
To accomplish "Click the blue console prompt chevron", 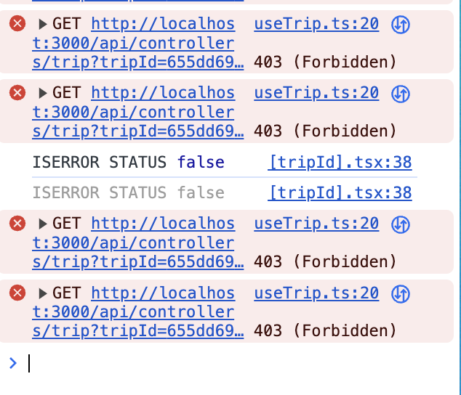I will click(13, 363).
